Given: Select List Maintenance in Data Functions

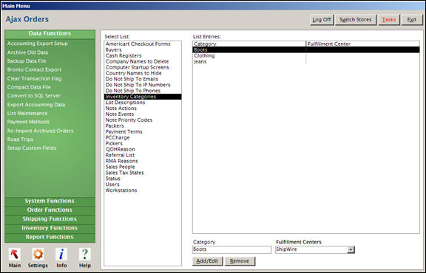Looking at the screenshot, I should (27, 114).
